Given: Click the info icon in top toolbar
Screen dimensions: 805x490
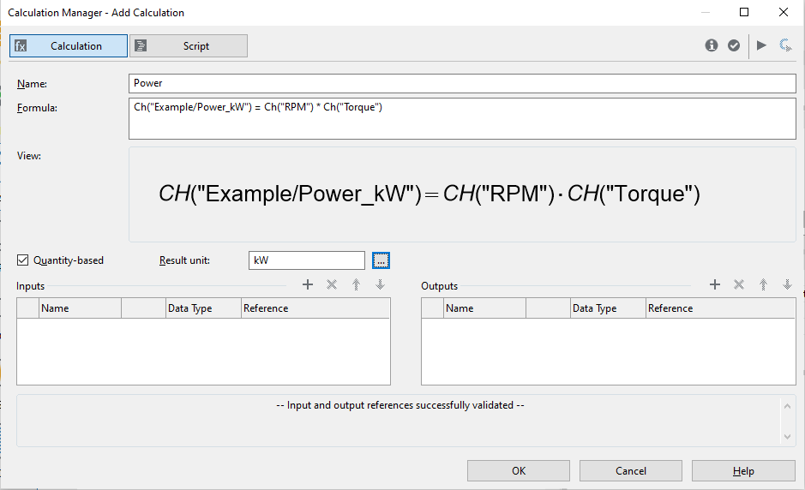Looking at the screenshot, I should pos(712,45).
